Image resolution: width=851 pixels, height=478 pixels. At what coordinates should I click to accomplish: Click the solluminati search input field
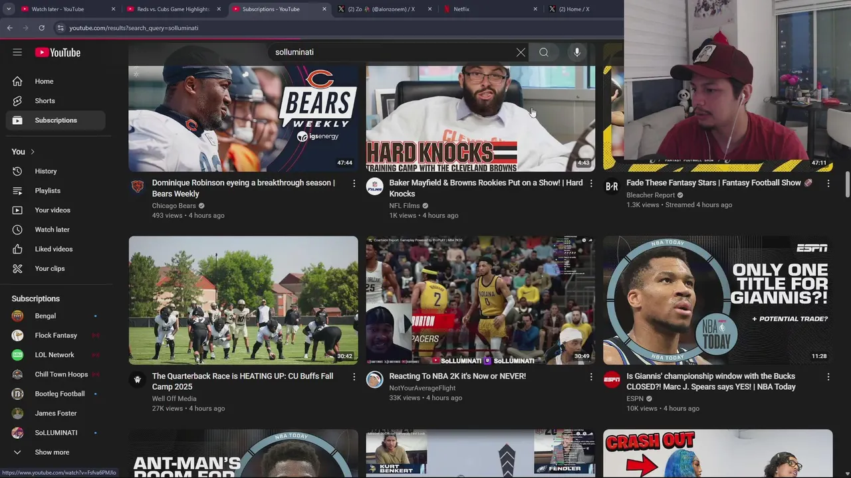click(392, 52)
